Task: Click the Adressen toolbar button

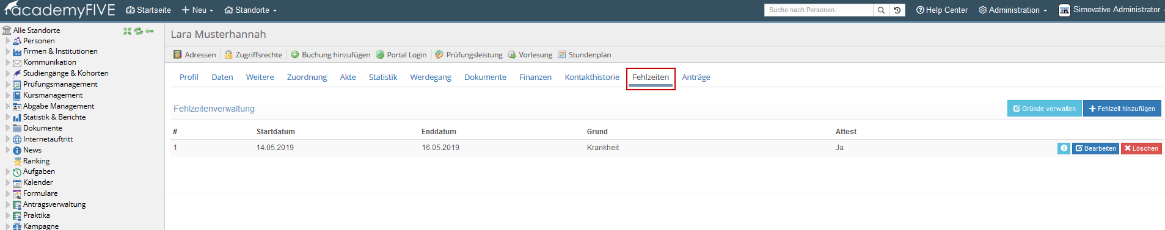Action: coord(195,55)
